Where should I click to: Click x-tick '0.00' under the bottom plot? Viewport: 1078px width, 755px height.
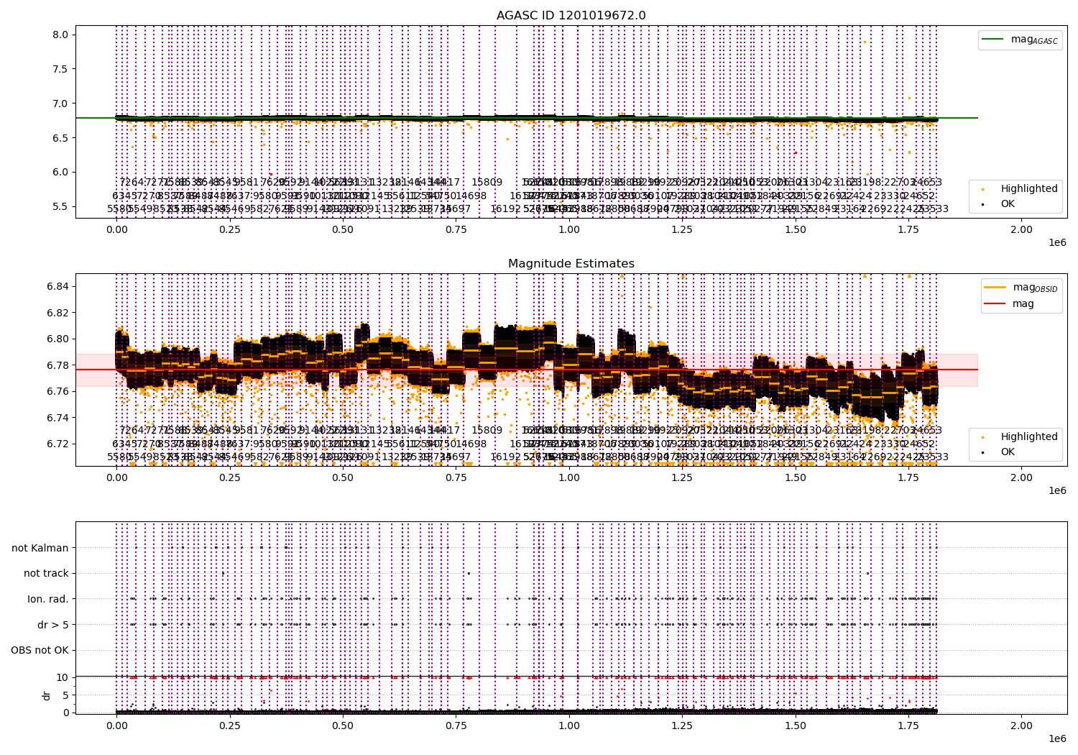pyautogui.click(x=116, y=726)
